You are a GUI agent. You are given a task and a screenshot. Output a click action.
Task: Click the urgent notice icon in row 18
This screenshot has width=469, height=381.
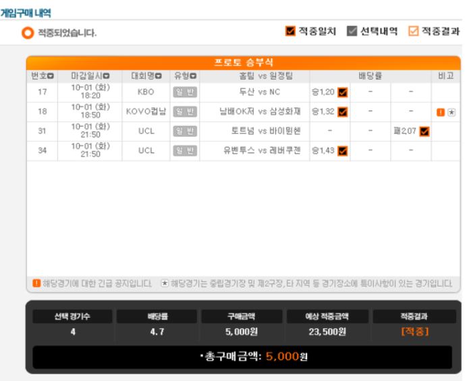pos(441,113)
